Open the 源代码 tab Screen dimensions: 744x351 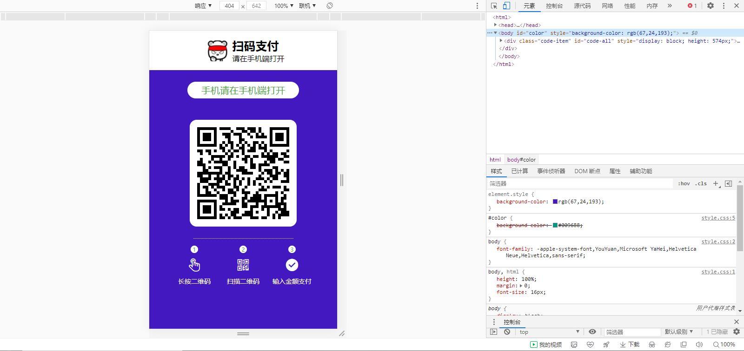[582, 6]
